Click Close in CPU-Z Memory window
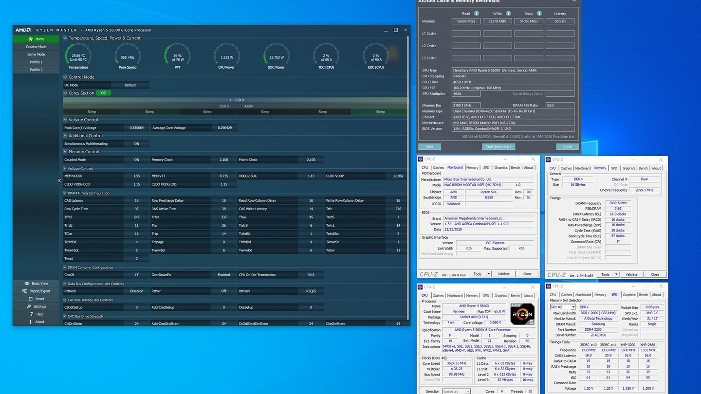Screen dimensions: 701x394 pyautogui.click(x=655, y=274)
